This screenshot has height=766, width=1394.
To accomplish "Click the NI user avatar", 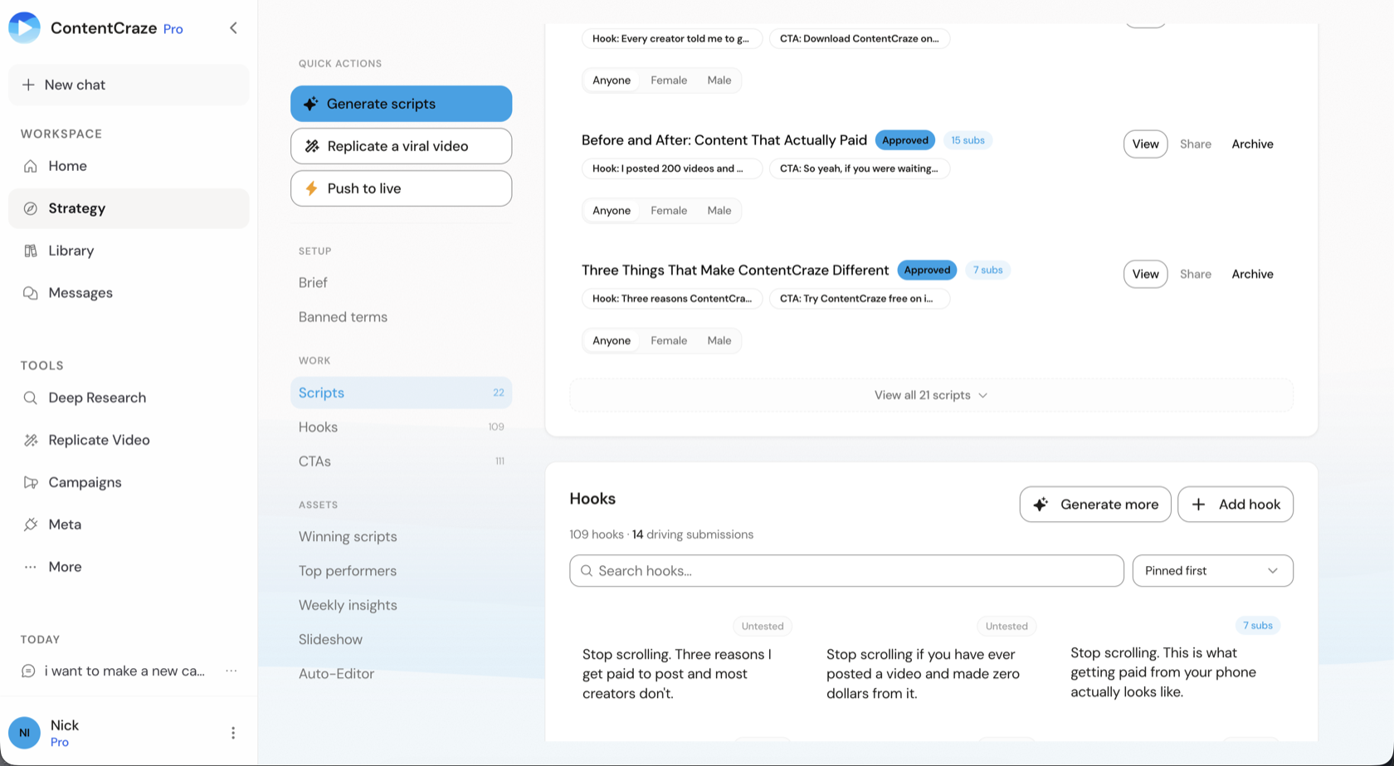I will [x=24, y=733].
